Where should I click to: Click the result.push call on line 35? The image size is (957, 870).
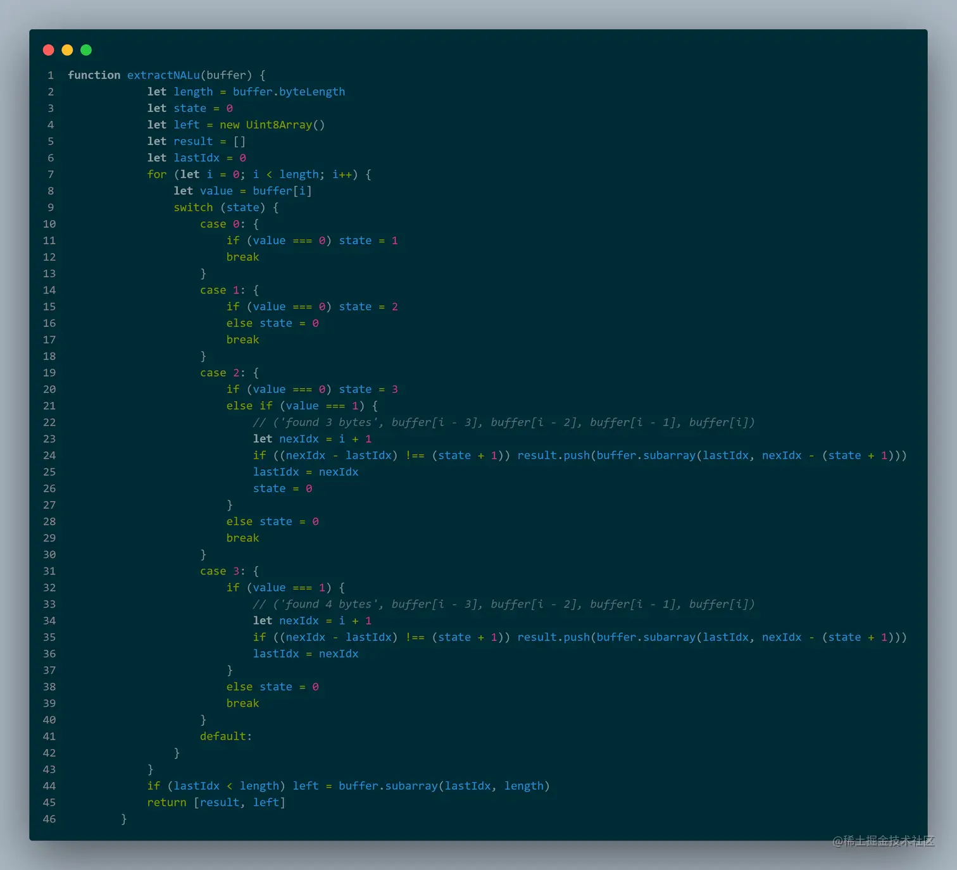click(x=712, y=637)
